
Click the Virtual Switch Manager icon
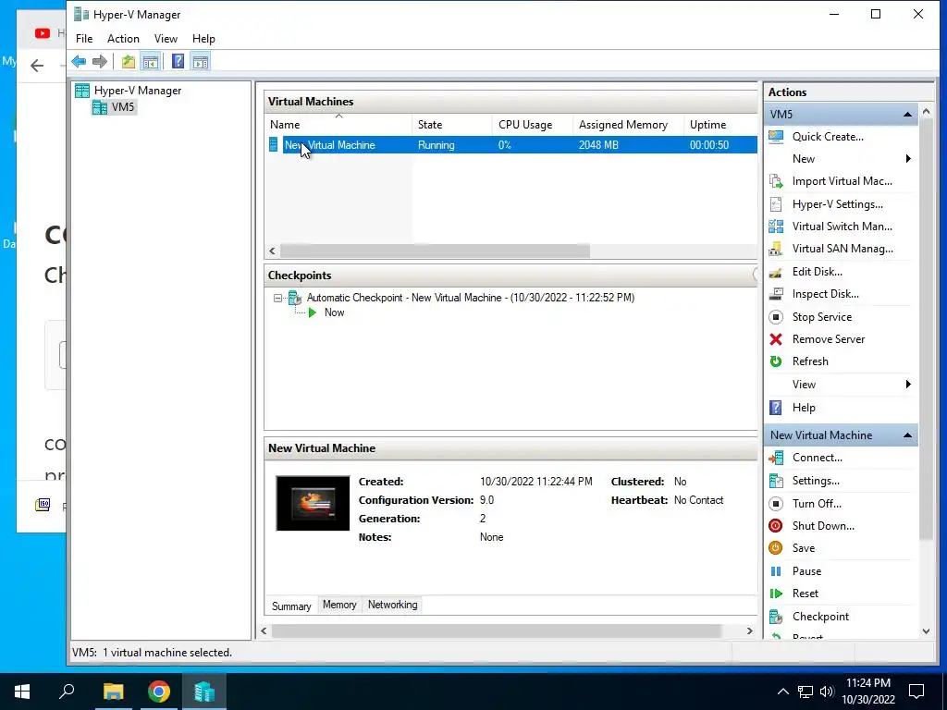[x=776, y=226]
